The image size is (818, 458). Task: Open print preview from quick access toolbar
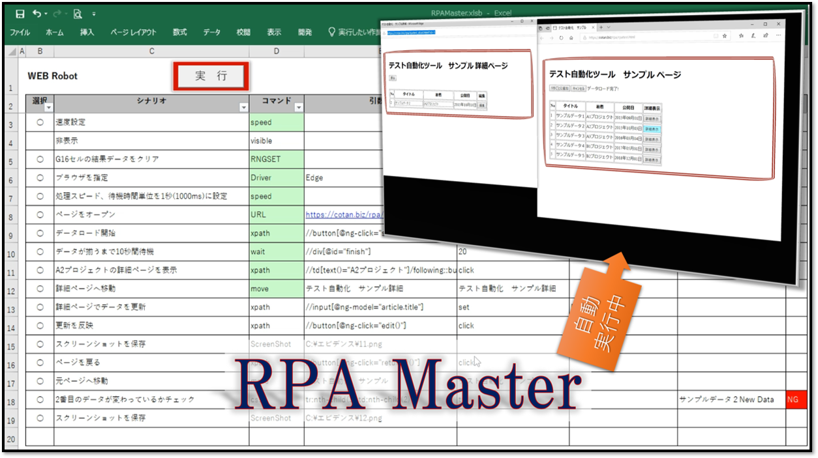pyautogui.click(x=78, y=14)
